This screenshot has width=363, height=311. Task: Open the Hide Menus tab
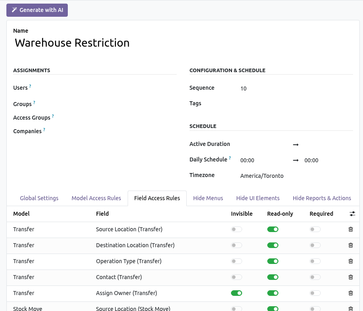(208, 198)
